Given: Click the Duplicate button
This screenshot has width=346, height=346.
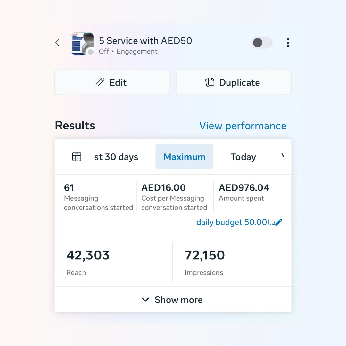Looking at the screenshot, I should 234,82.
